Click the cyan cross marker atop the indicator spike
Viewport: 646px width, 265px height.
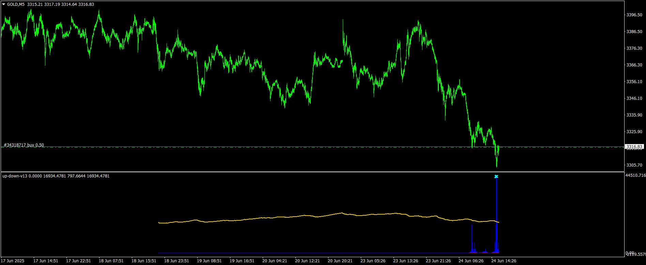point(496,176)
